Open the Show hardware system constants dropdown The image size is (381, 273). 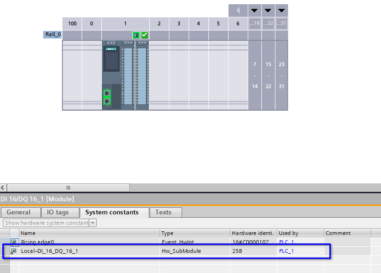click(x=93, y=223)
